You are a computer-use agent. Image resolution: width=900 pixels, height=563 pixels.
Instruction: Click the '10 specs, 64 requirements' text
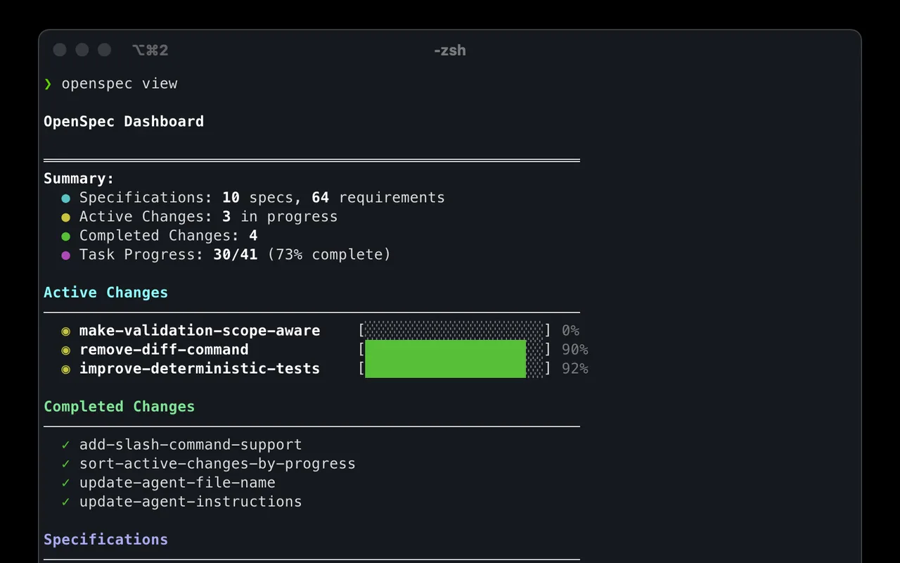(x=333, y=198)
